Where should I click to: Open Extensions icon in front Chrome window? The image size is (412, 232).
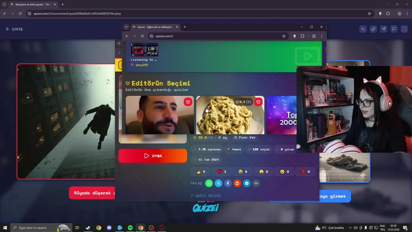pyautogui.click(x=303, y=36)
